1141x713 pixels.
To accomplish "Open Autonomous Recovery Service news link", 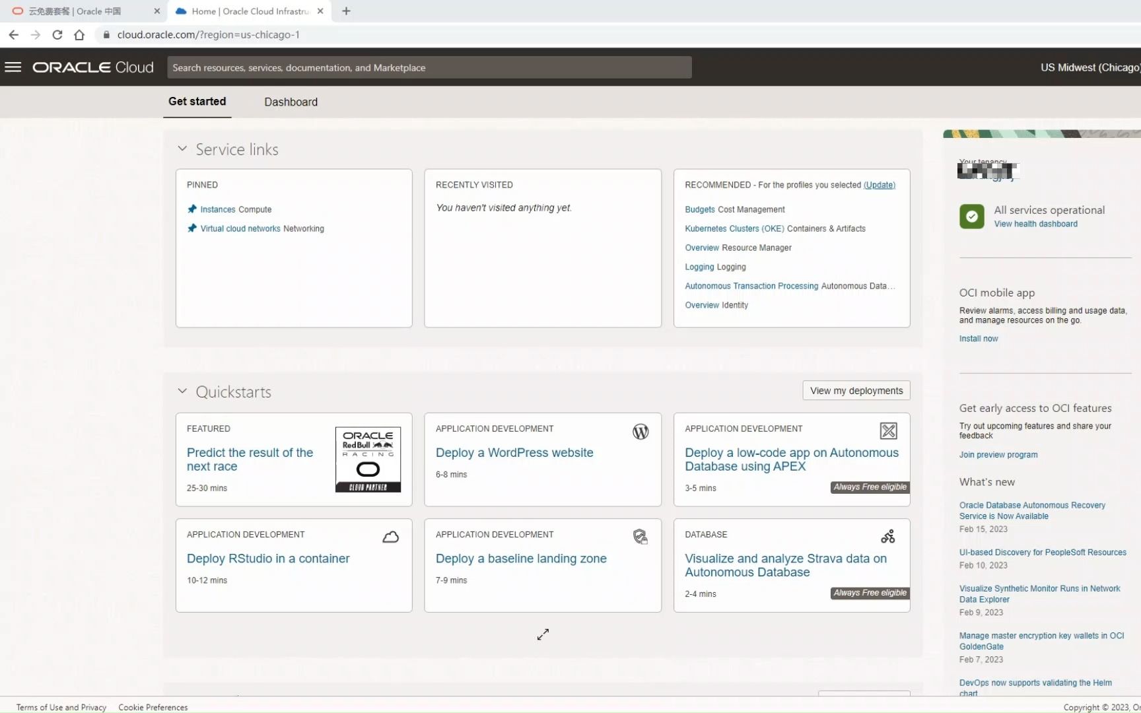I will pos(1032,510).
